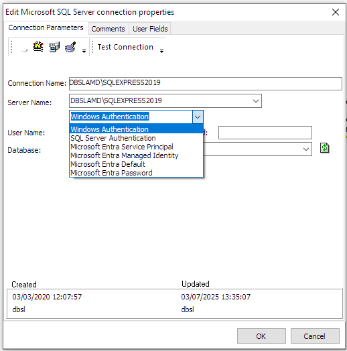
Task: Pick Microsoft Entra Password
Action: pos(137,173)
